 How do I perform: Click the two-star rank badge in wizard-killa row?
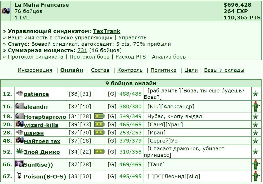99,124
